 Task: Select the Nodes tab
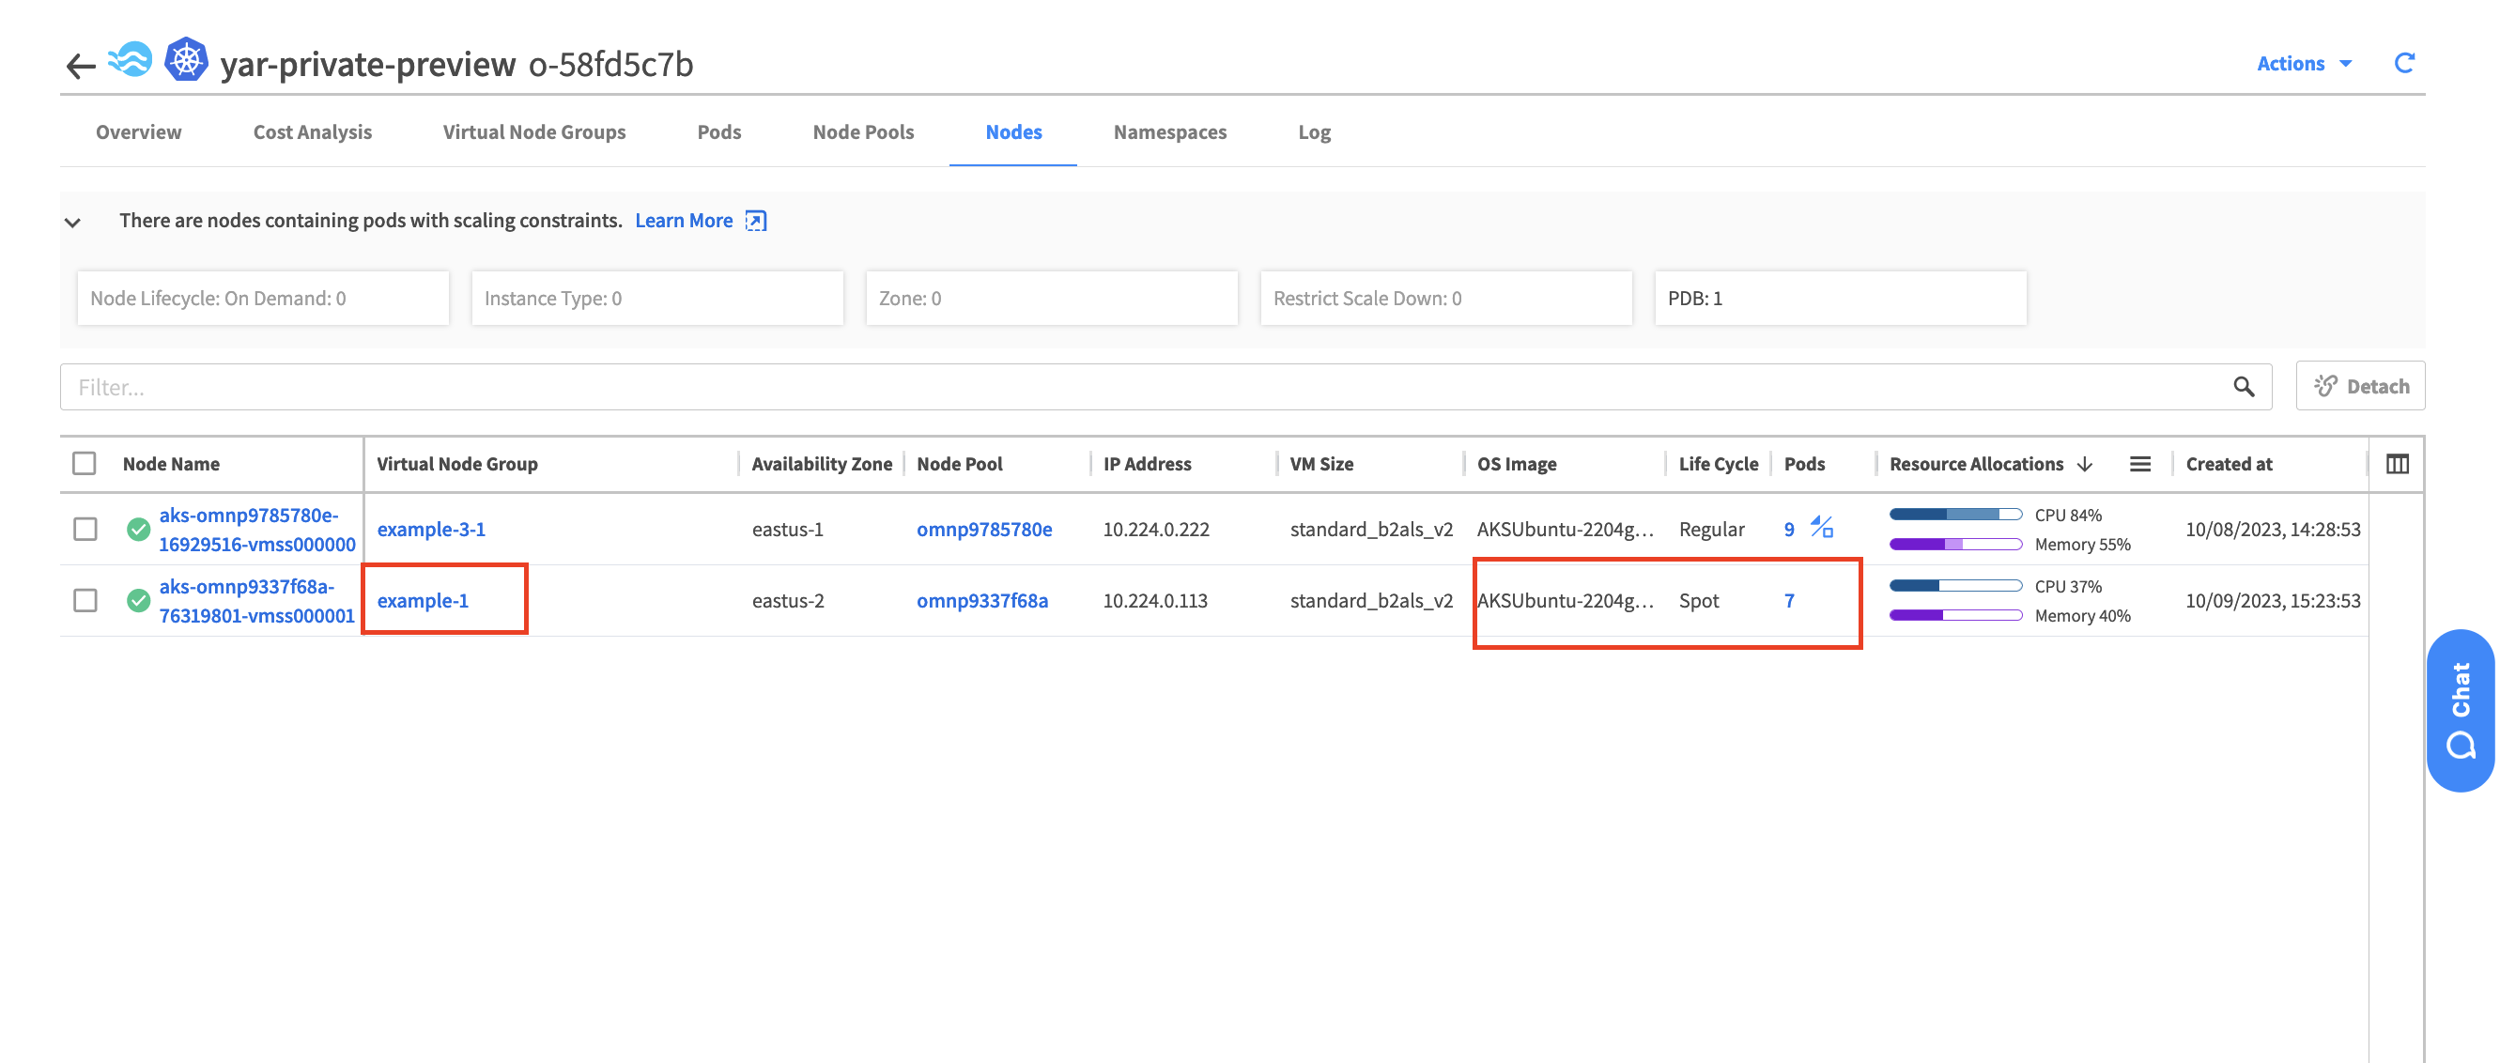(x=1013, y=132)
